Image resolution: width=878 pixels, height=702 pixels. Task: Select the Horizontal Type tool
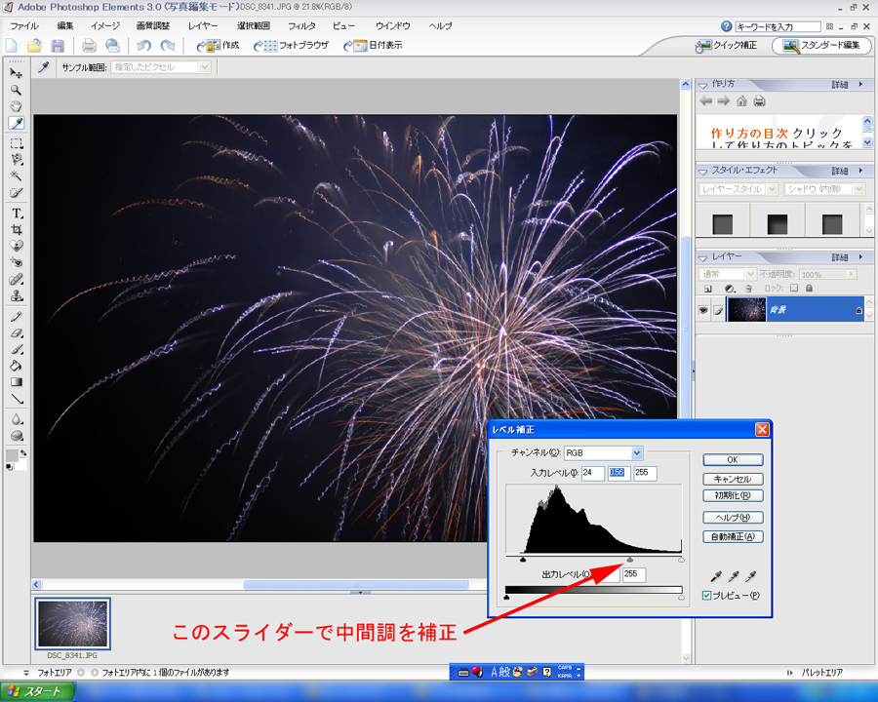tap(17, 213)
